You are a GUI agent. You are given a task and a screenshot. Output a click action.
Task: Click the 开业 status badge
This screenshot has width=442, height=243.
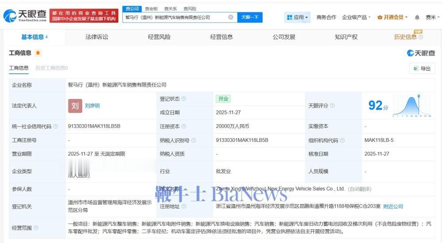click(x=223, y=99)
